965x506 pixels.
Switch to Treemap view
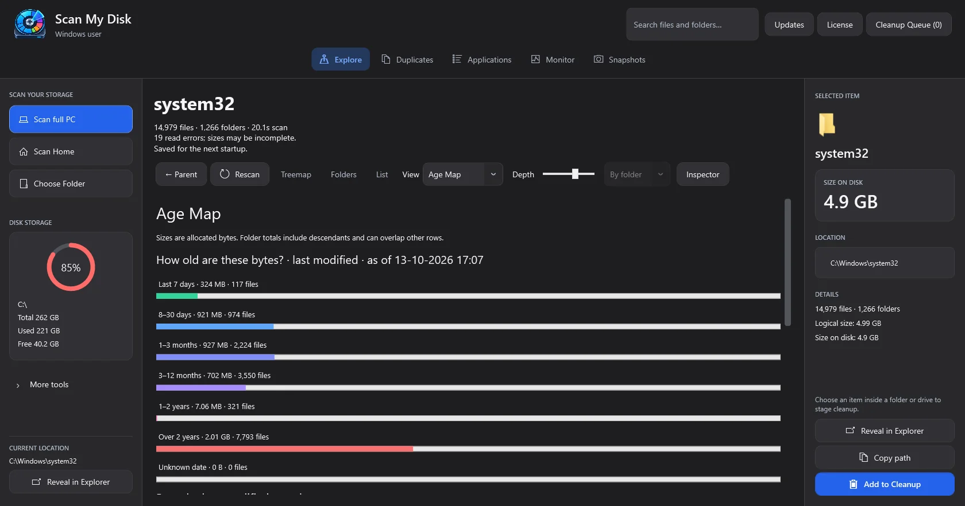296,174
